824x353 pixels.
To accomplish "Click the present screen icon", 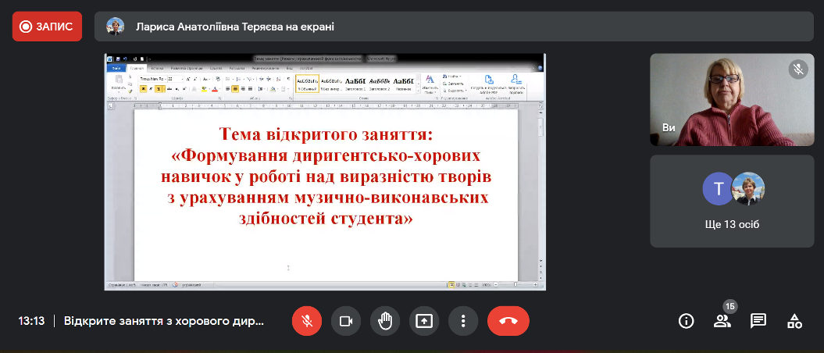I will click(x=423, y=321).
